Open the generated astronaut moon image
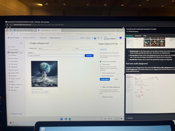The height and width of the screenshot is (131, 175). (x=44, y=74)
